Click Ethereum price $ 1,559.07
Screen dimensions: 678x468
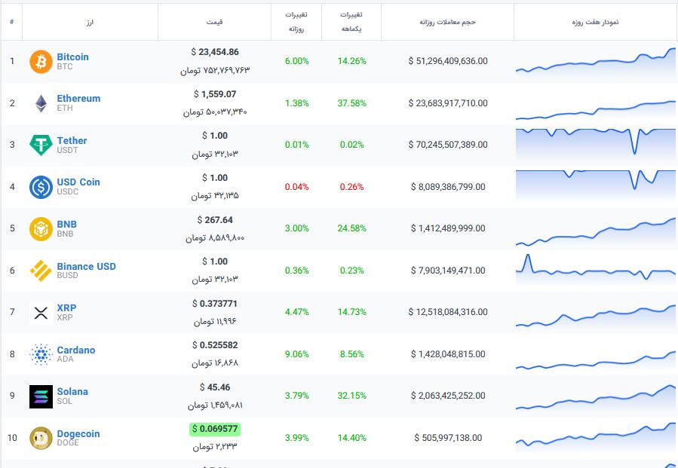(215, 93)
